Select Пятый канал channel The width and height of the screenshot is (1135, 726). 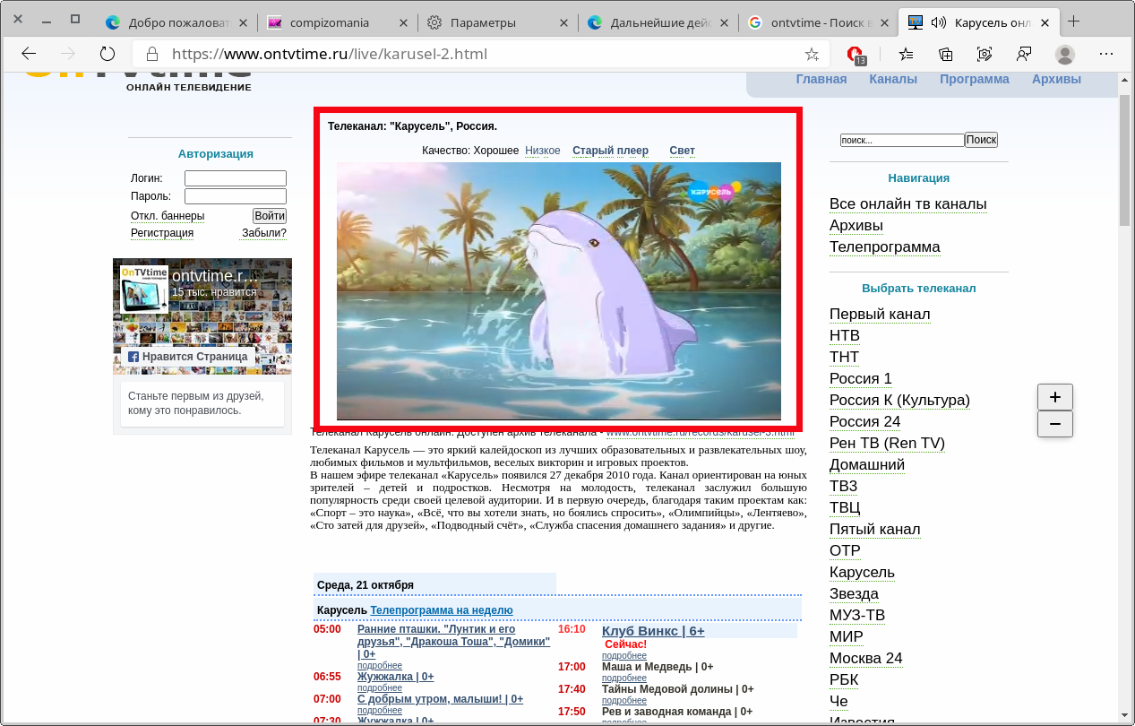point(875,530)
